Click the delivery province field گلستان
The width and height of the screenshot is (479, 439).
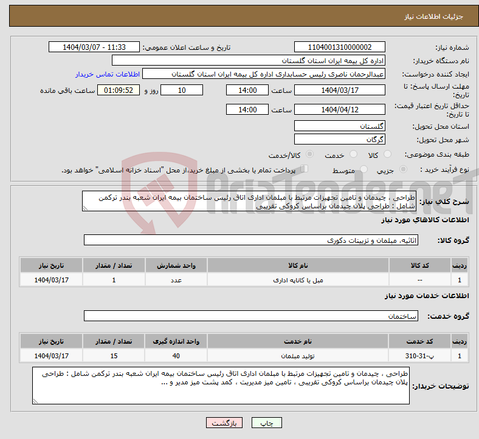[x=339, y=126]
